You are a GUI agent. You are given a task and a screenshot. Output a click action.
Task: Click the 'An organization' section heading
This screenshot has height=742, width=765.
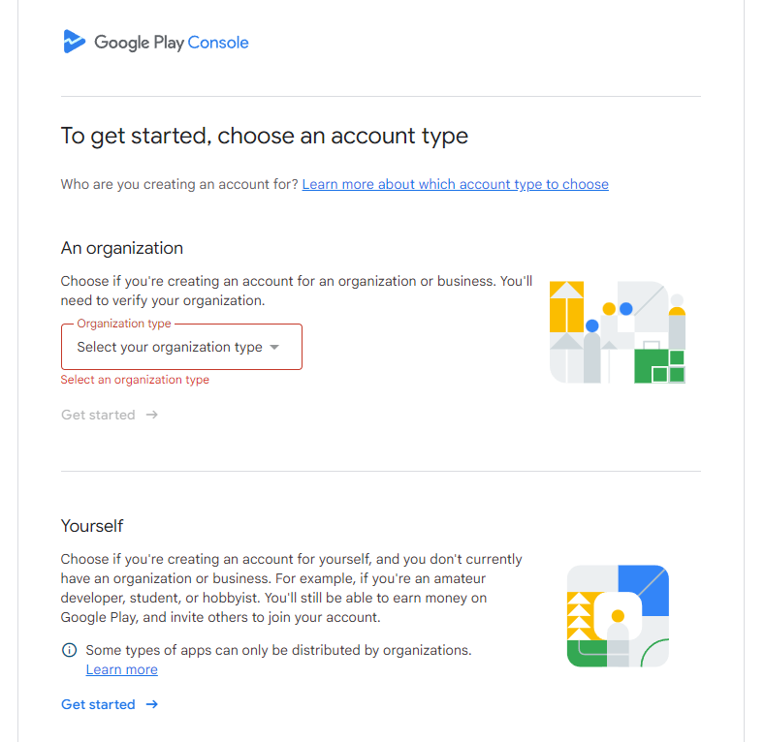121,248
